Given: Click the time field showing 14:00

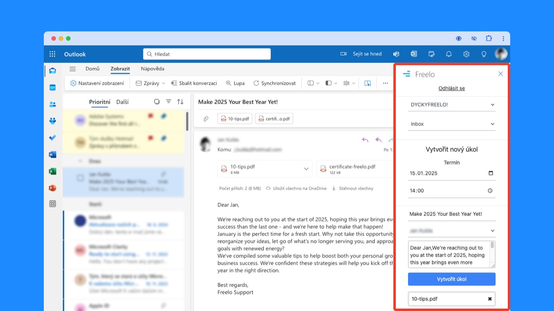Looking at the screenshot, I should click(x=451, y=191).
